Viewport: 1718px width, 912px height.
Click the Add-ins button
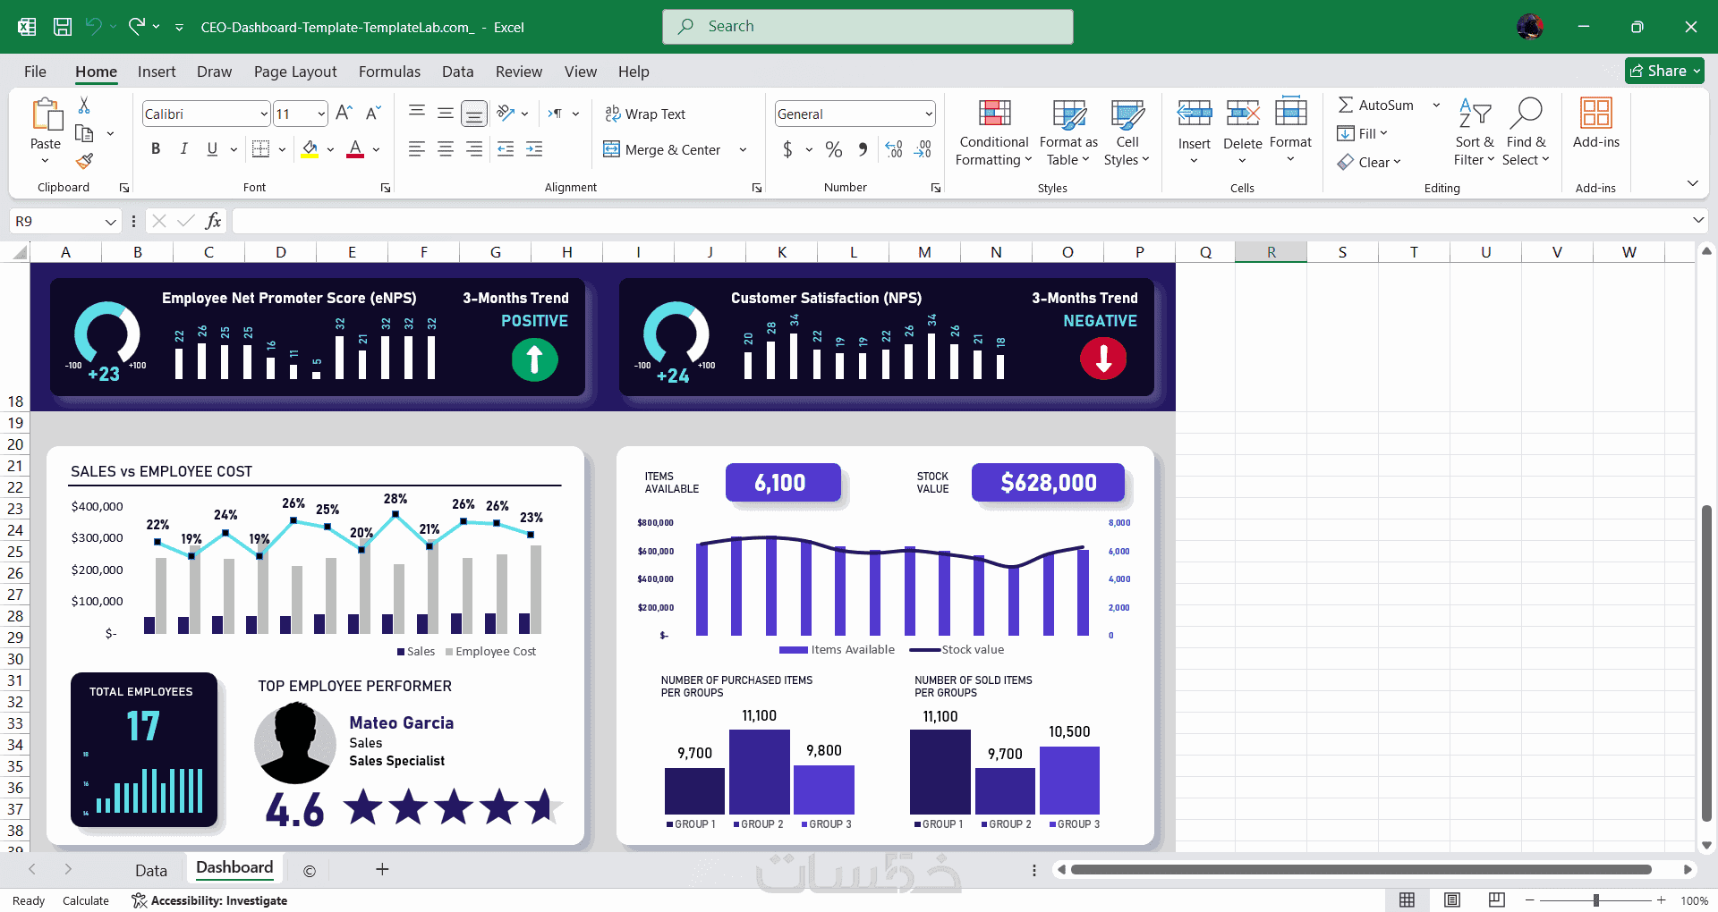[x=1596, y=123]
